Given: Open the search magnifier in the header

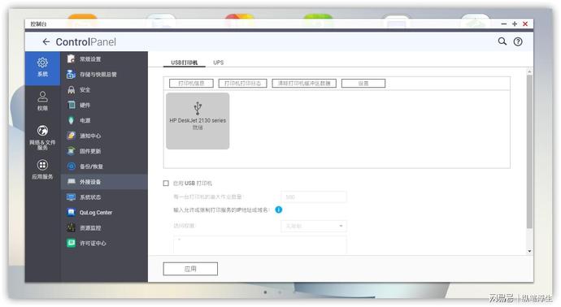Looking at the screenshot, I should click(502, 41).
